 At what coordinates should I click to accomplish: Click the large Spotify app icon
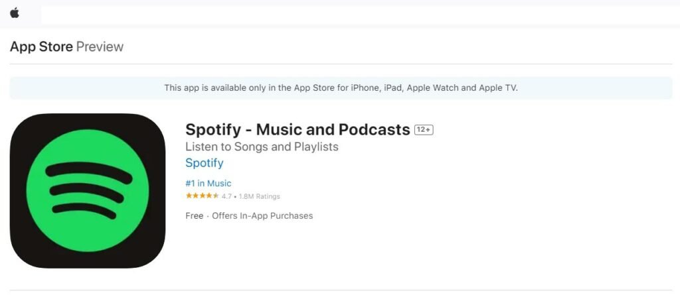tap(87, 191)
